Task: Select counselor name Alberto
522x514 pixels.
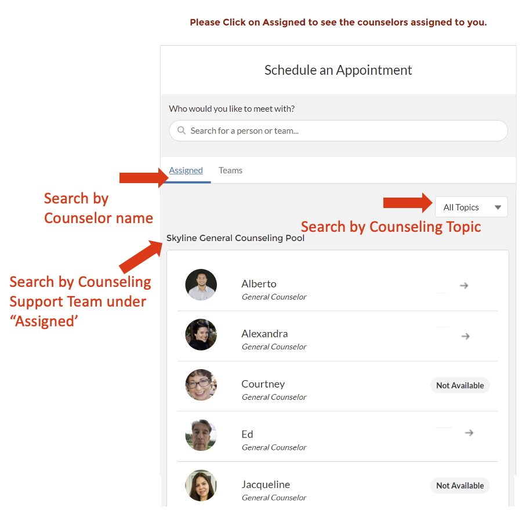Action: [x=259, y=284]
